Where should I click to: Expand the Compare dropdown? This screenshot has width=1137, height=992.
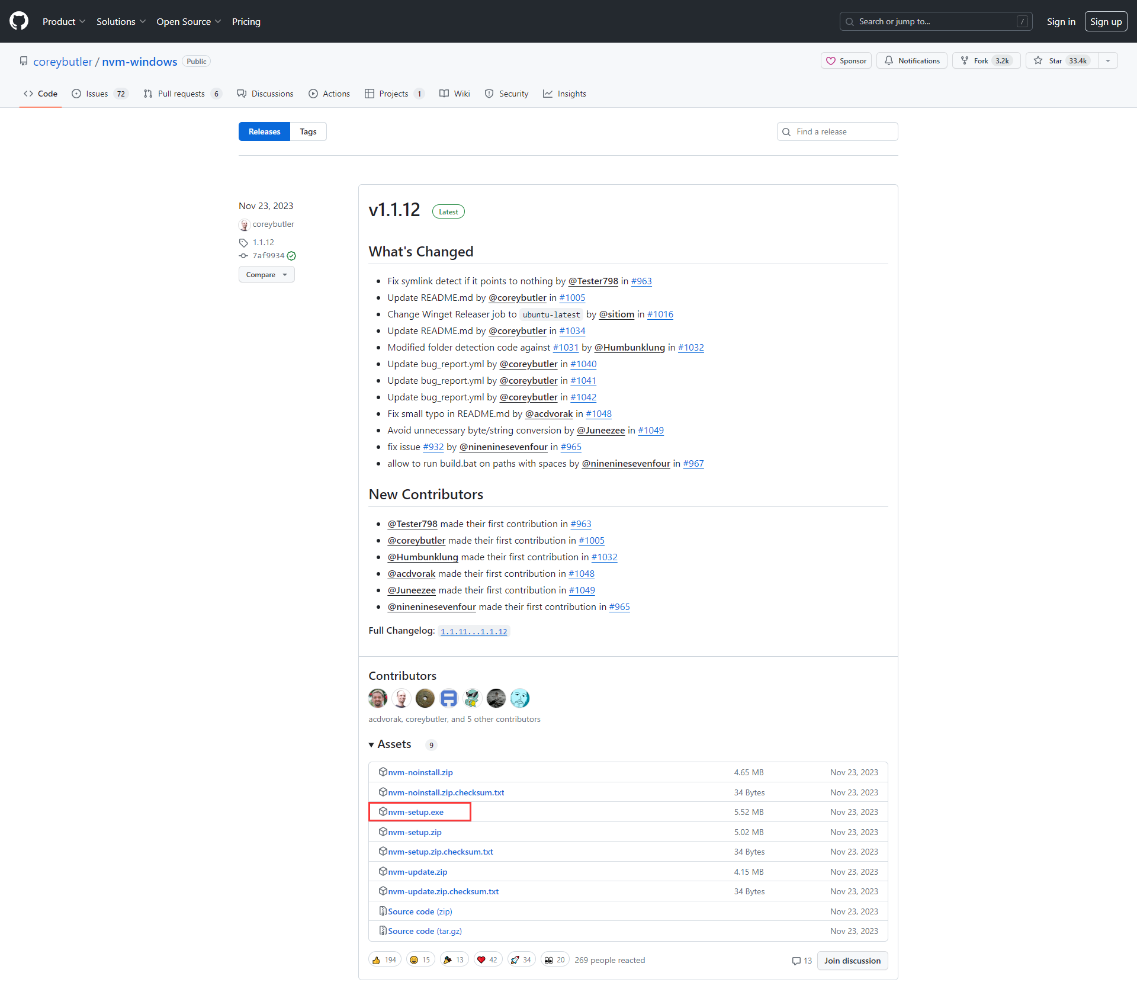[266, 275]
